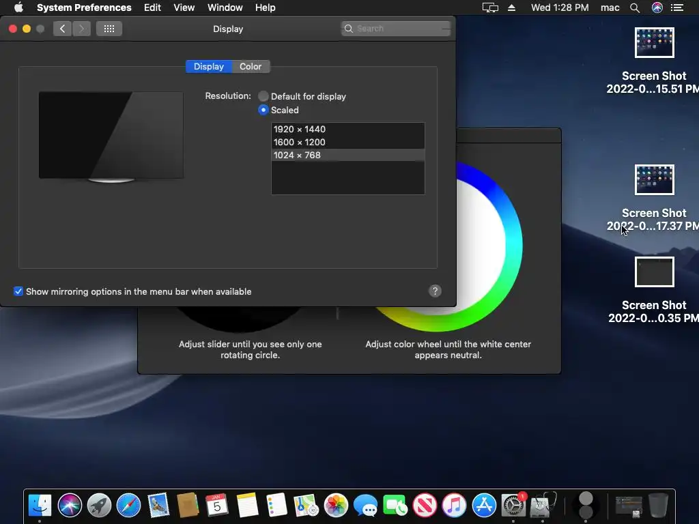Screen dimensions: 699x524
Task: Open FaceTime from the Dock
Action: click(x=395, y=506)
